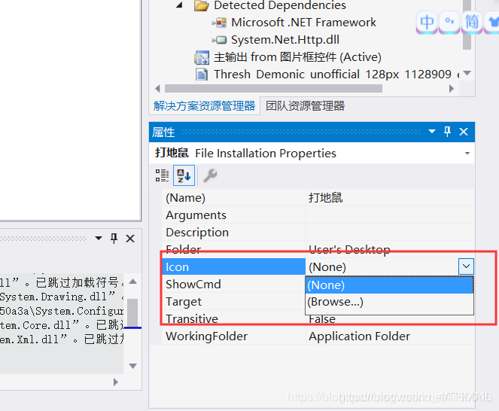Click the primary output project icon
Screen dimensions: 499x411
pos(202,57)
